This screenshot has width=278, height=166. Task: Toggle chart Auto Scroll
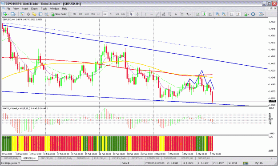[232, 14]
